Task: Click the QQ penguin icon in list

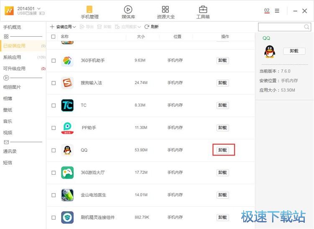Action: coord(67,150)
